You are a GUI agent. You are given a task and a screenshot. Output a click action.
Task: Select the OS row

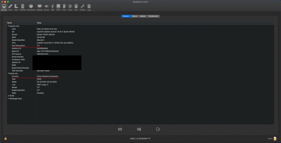point(140,32)
